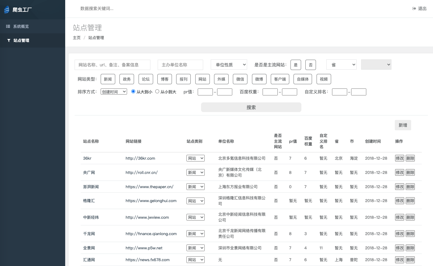The height and width of the screenshot is (266, 433).
Task: Open the 省 province dropdown
Action: click(x=341, y=64)
